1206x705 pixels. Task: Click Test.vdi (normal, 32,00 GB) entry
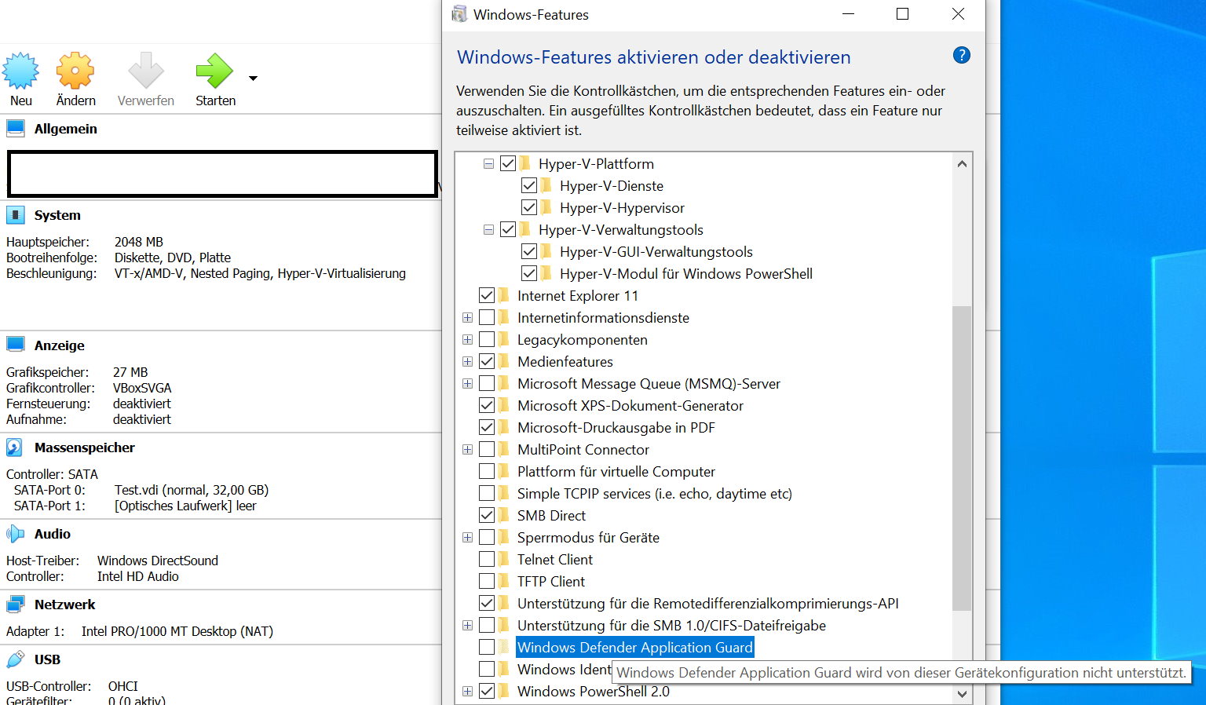point(192,490)
